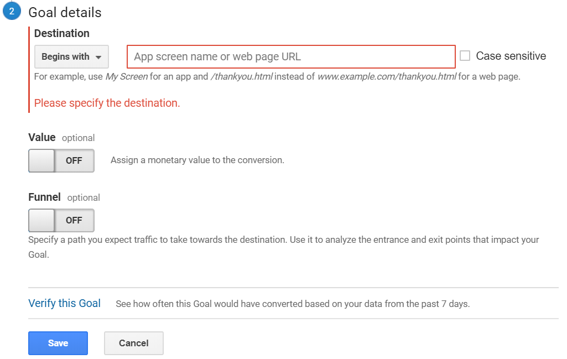Click the Funnel optional label

(64, 197)
